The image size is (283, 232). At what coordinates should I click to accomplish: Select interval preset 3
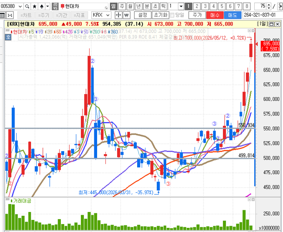pyautogui.click(x=205, y=7)
